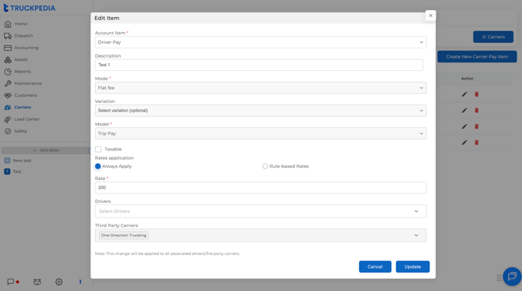Click the small Truckpedia icon in bottom bar
This screenshot has width=522, height=291.
point(80,282)
